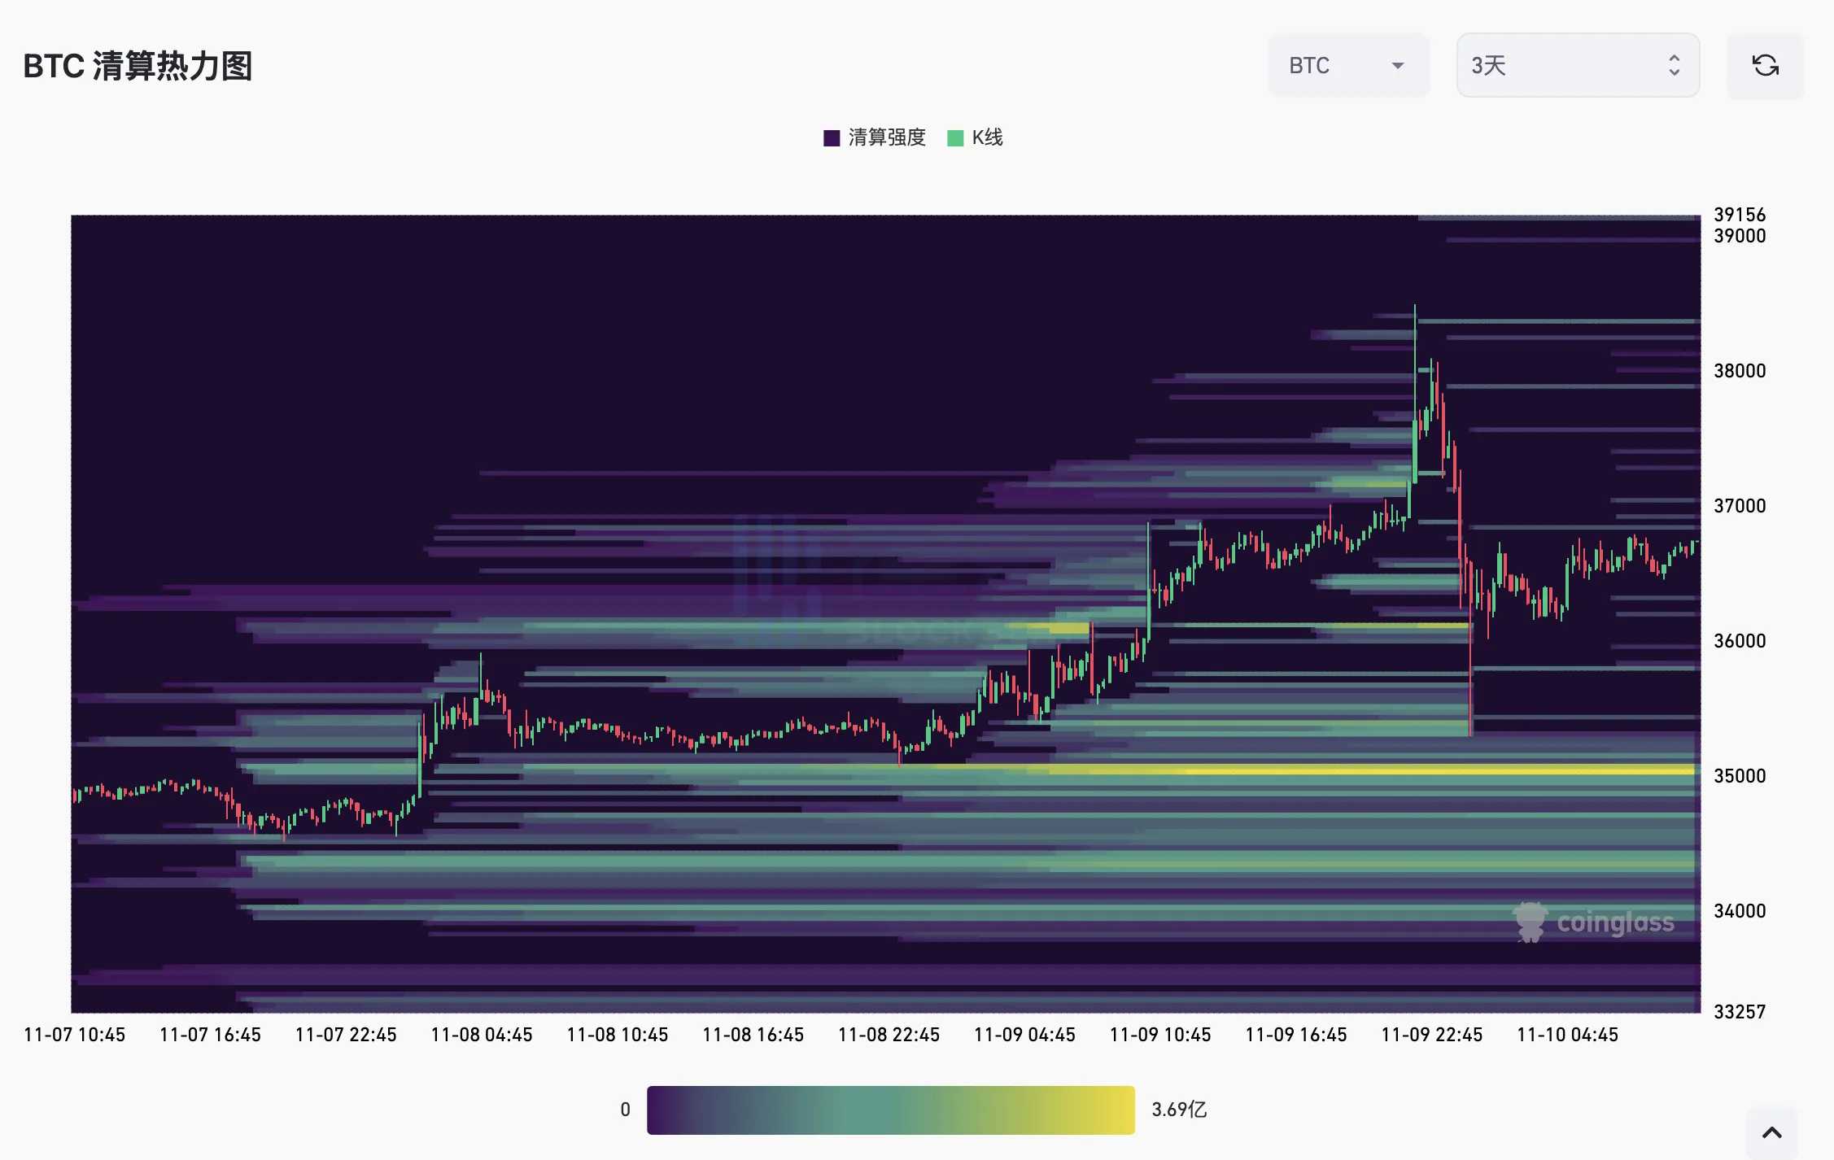This screenshot has height=1160, width=1834.
Task: Click the 38000 price axis label
Action: (1740, 371)
